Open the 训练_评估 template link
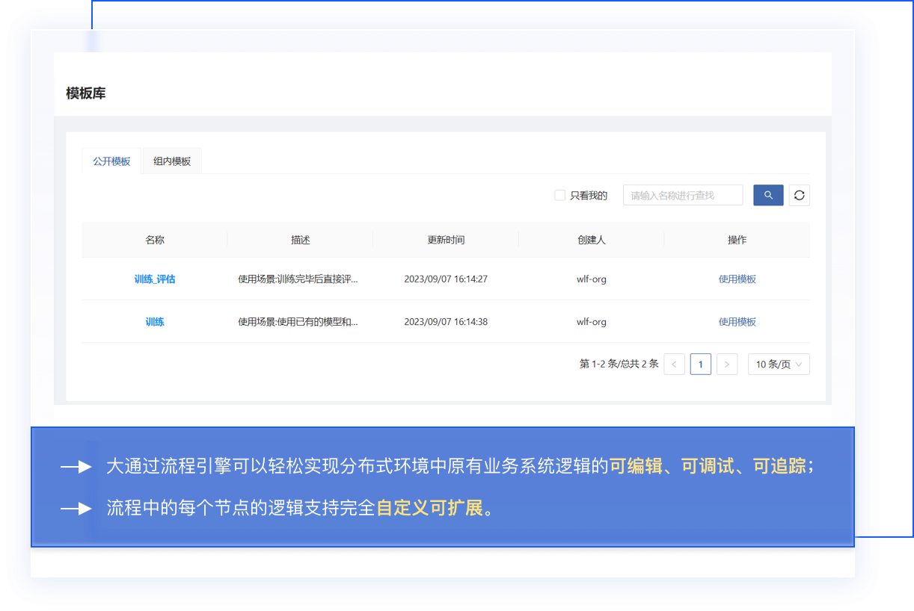Image resolution: width=914 pixels, height=611 pixels. [x=155, y=279]
